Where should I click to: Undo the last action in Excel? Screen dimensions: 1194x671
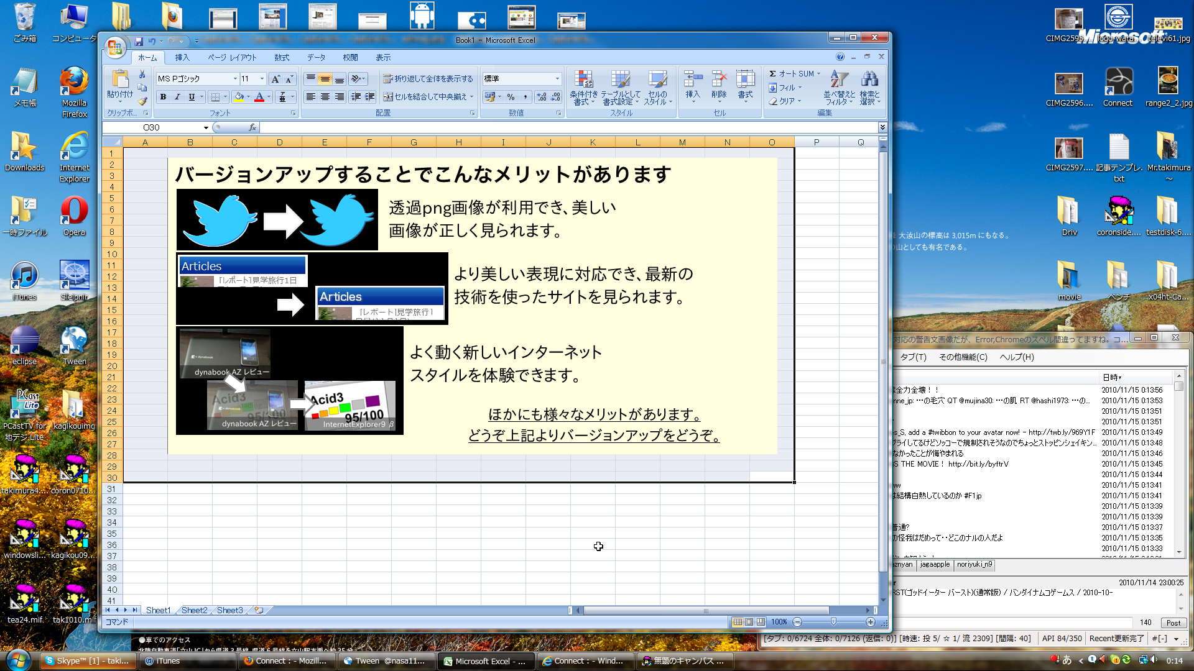[x=152, y=41]
